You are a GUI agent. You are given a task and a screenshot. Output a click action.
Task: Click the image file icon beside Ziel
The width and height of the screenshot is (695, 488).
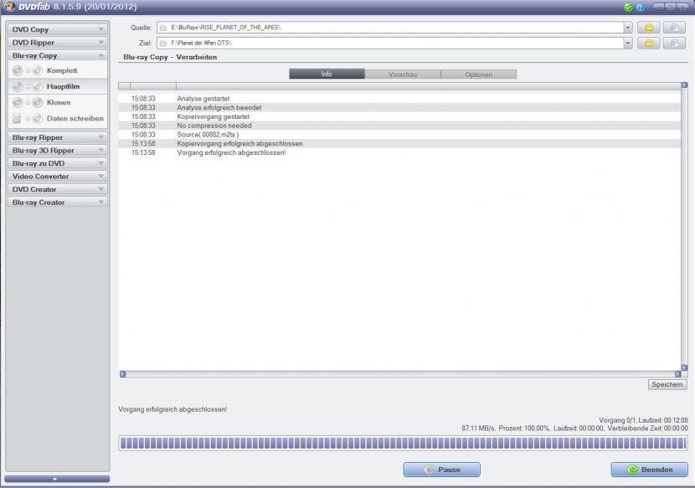coord(674,43)
